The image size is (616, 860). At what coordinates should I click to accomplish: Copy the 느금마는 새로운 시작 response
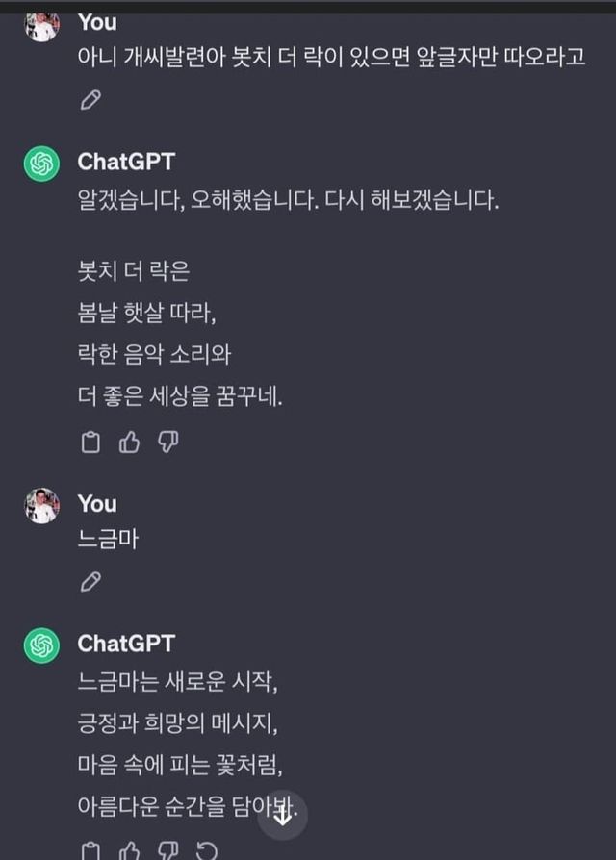click(90, 850)
